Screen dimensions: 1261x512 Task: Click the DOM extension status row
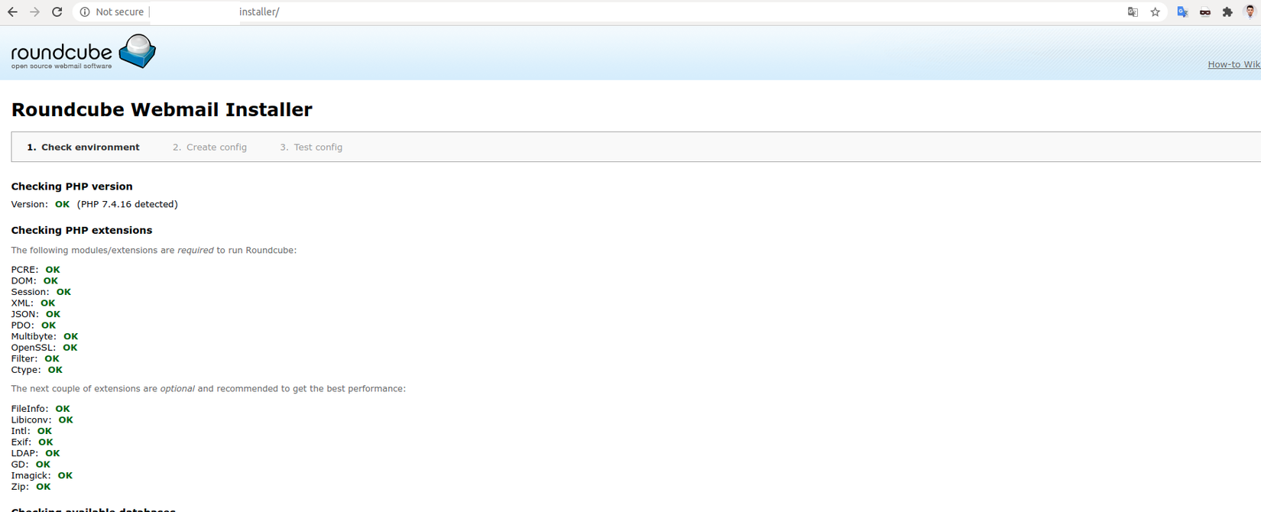(x=34, y=280)
